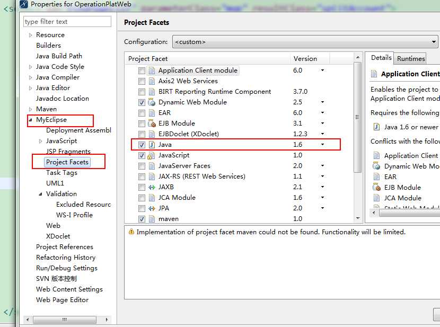
Task: Click the Application Client module facet icon
Action: pyautogui.click(x=152, y=70)
